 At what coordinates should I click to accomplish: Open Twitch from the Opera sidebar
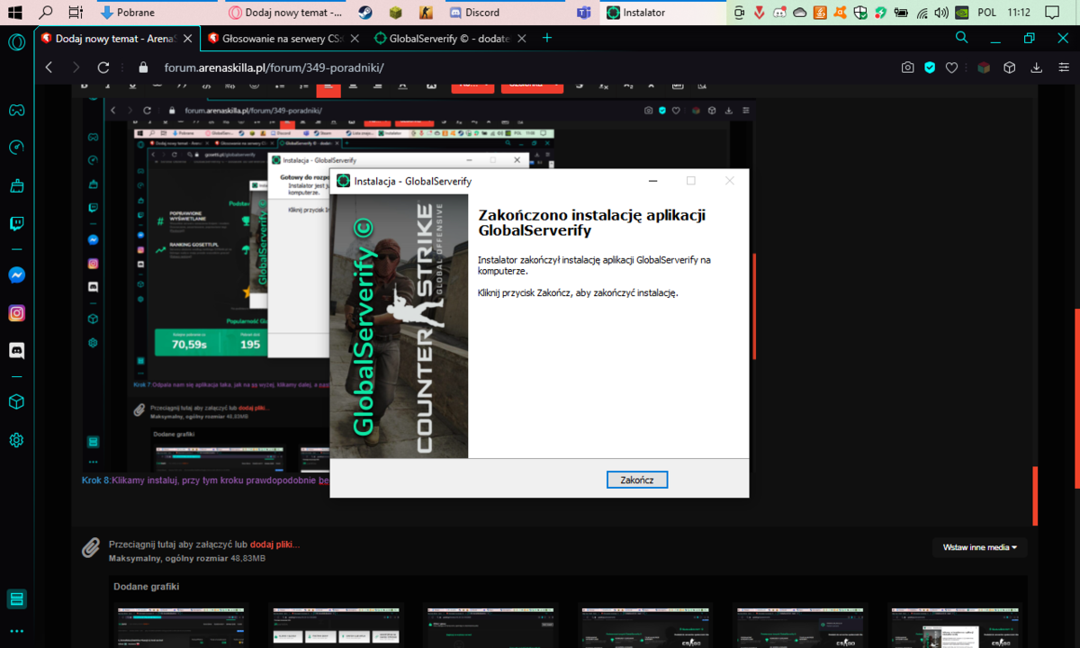16,224
